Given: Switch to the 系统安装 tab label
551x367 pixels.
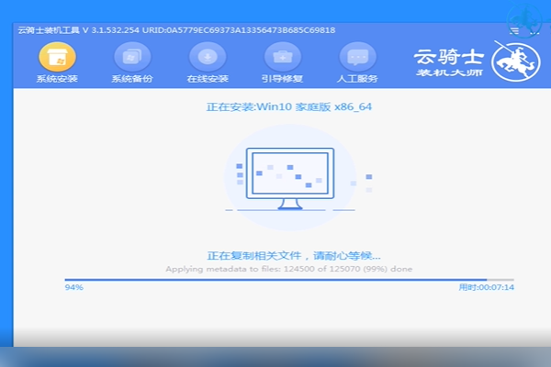Looking at the screenshot, I should pos(57,79).
